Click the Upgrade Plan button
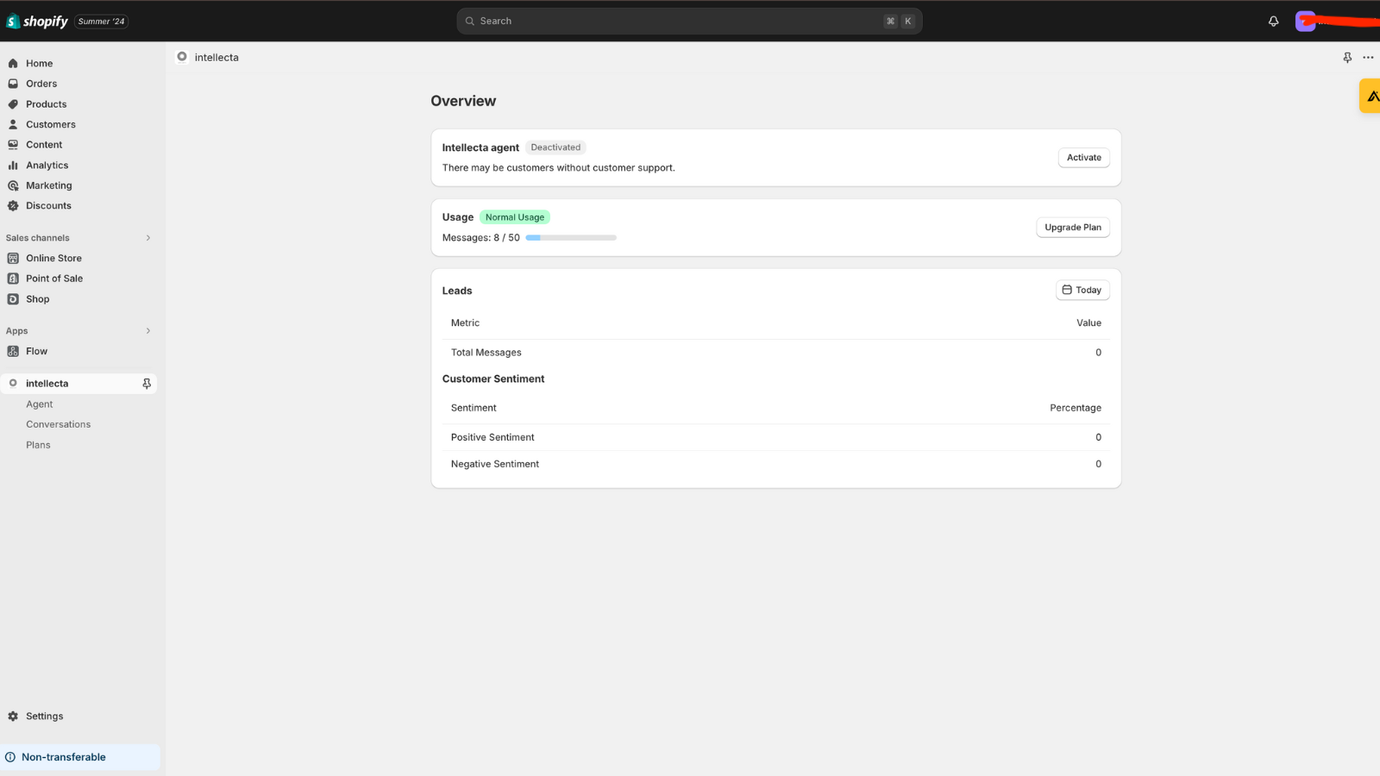1380x776 pixels. [1073, 228]
